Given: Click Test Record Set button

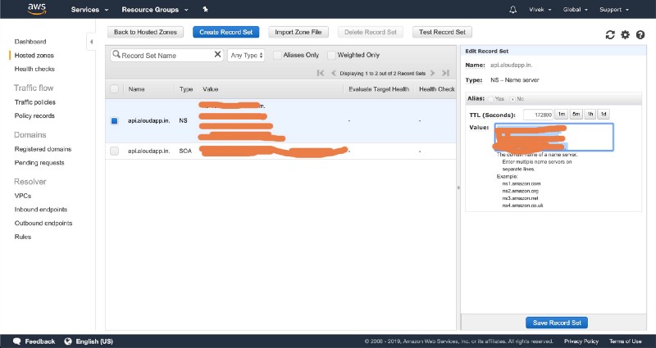Looking at the screenshot, I should 442,32.
